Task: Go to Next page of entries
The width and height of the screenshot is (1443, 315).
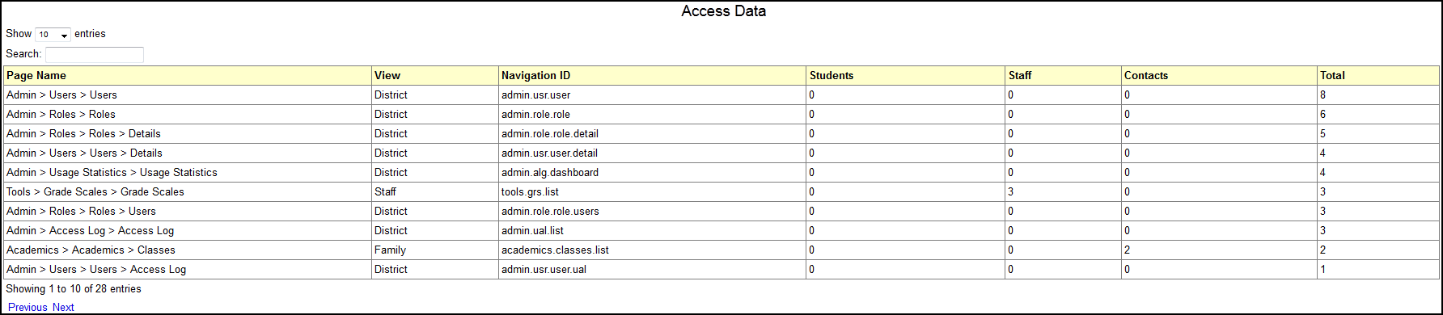Action: [63, 308]
